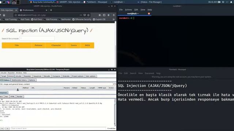Open Kali Training bookmark
This screenshot has height=131, width=234.
coord(10,19)
